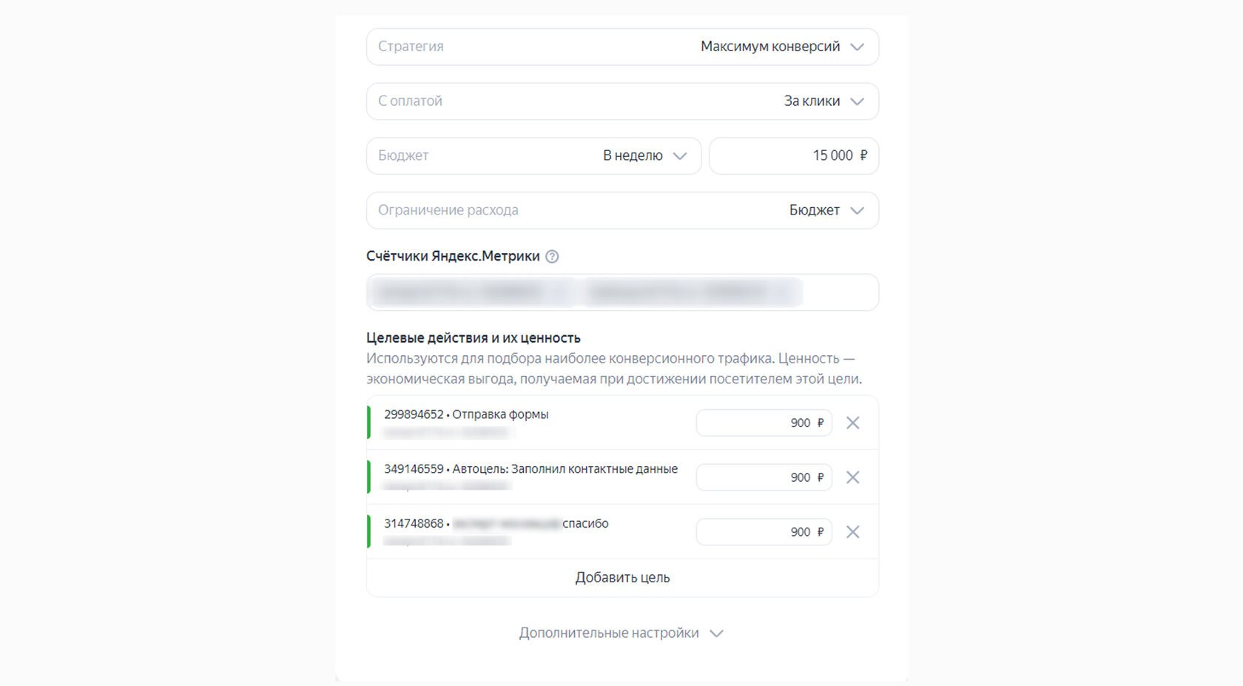
Task: Remove the Отправка формы goal
Action: [853, 423]
